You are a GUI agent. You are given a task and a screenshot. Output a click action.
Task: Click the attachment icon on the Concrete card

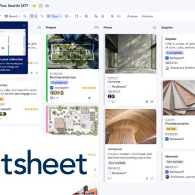pyautogui.click(x=147, y=101)
